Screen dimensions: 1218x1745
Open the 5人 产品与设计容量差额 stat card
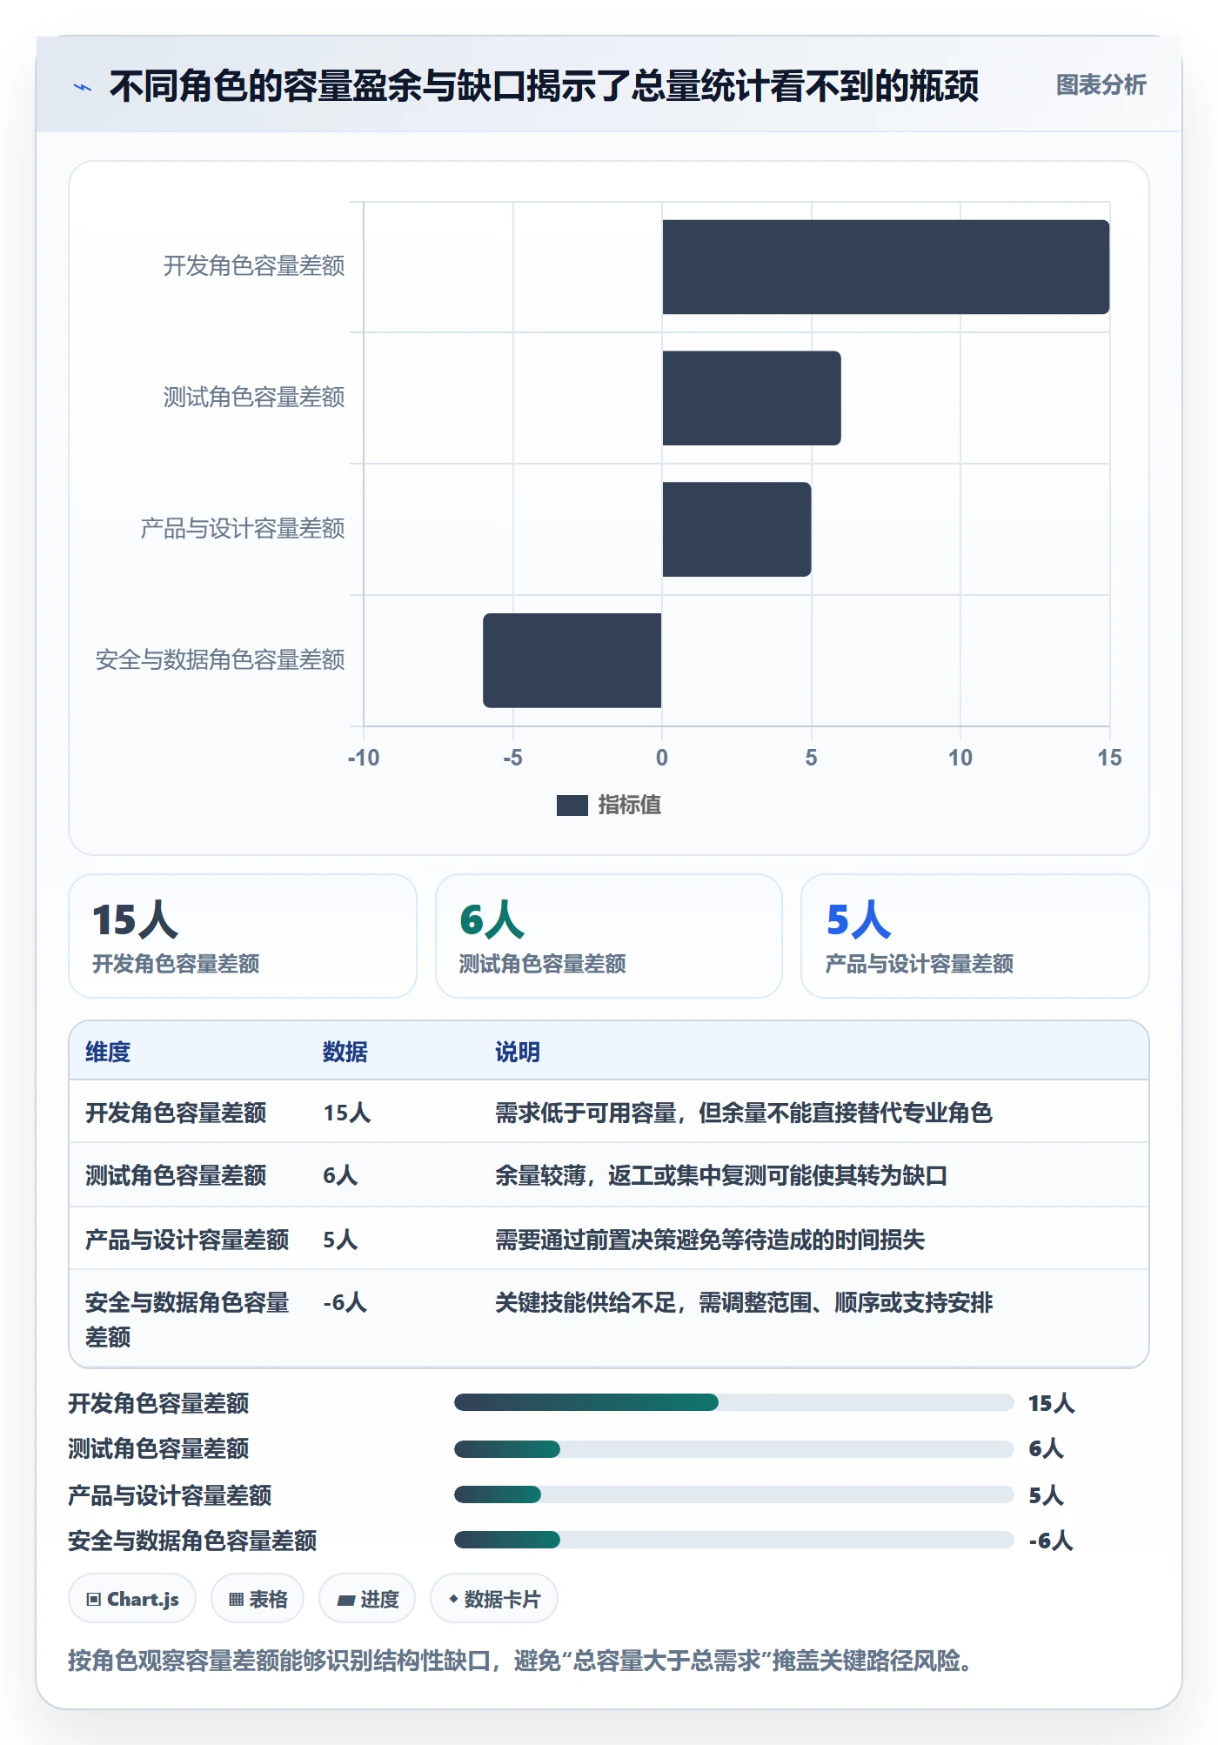click(x=975, y=936)
